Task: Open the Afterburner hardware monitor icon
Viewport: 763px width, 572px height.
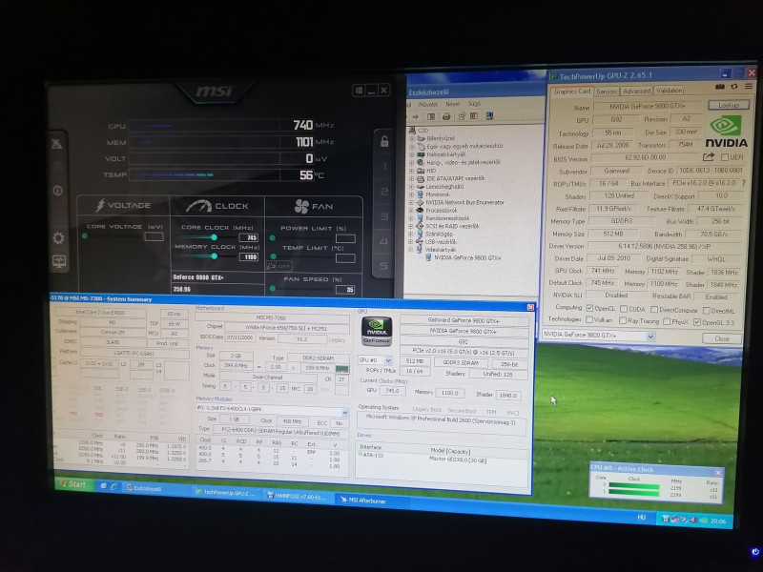Action: tap(58, 261)
